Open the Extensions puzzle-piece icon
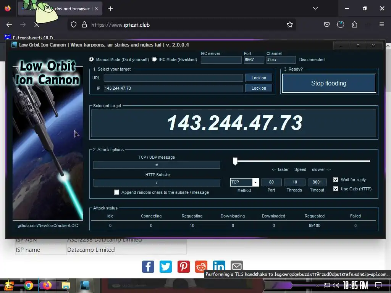The width and height of the screenshot is (391, 293). [x=354, y=24]
